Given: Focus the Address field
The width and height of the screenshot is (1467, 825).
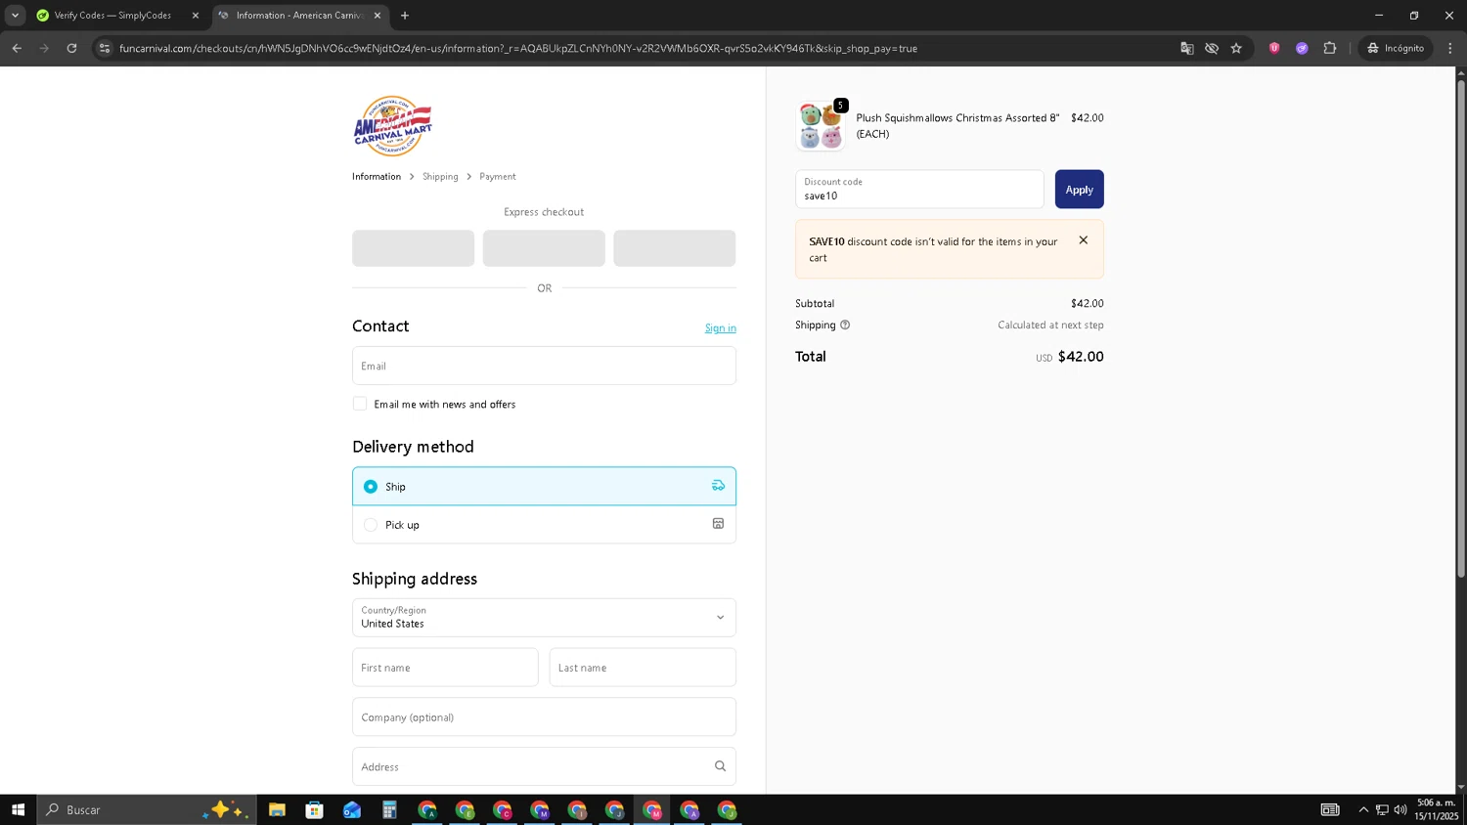Looking at the screenshot, I should click(x=544, y=766).
